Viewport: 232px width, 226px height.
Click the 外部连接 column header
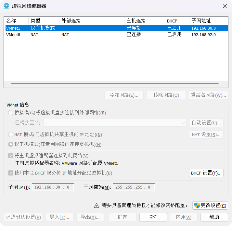pyautogui.click(x=92, y=21)
